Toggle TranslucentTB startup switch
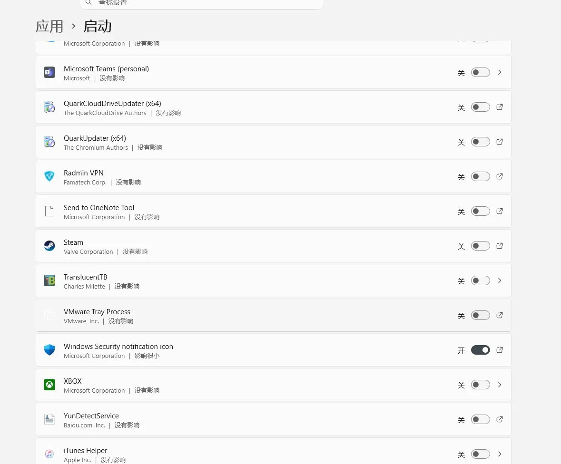Screen dimensions: 561x464 coord(480,280)
